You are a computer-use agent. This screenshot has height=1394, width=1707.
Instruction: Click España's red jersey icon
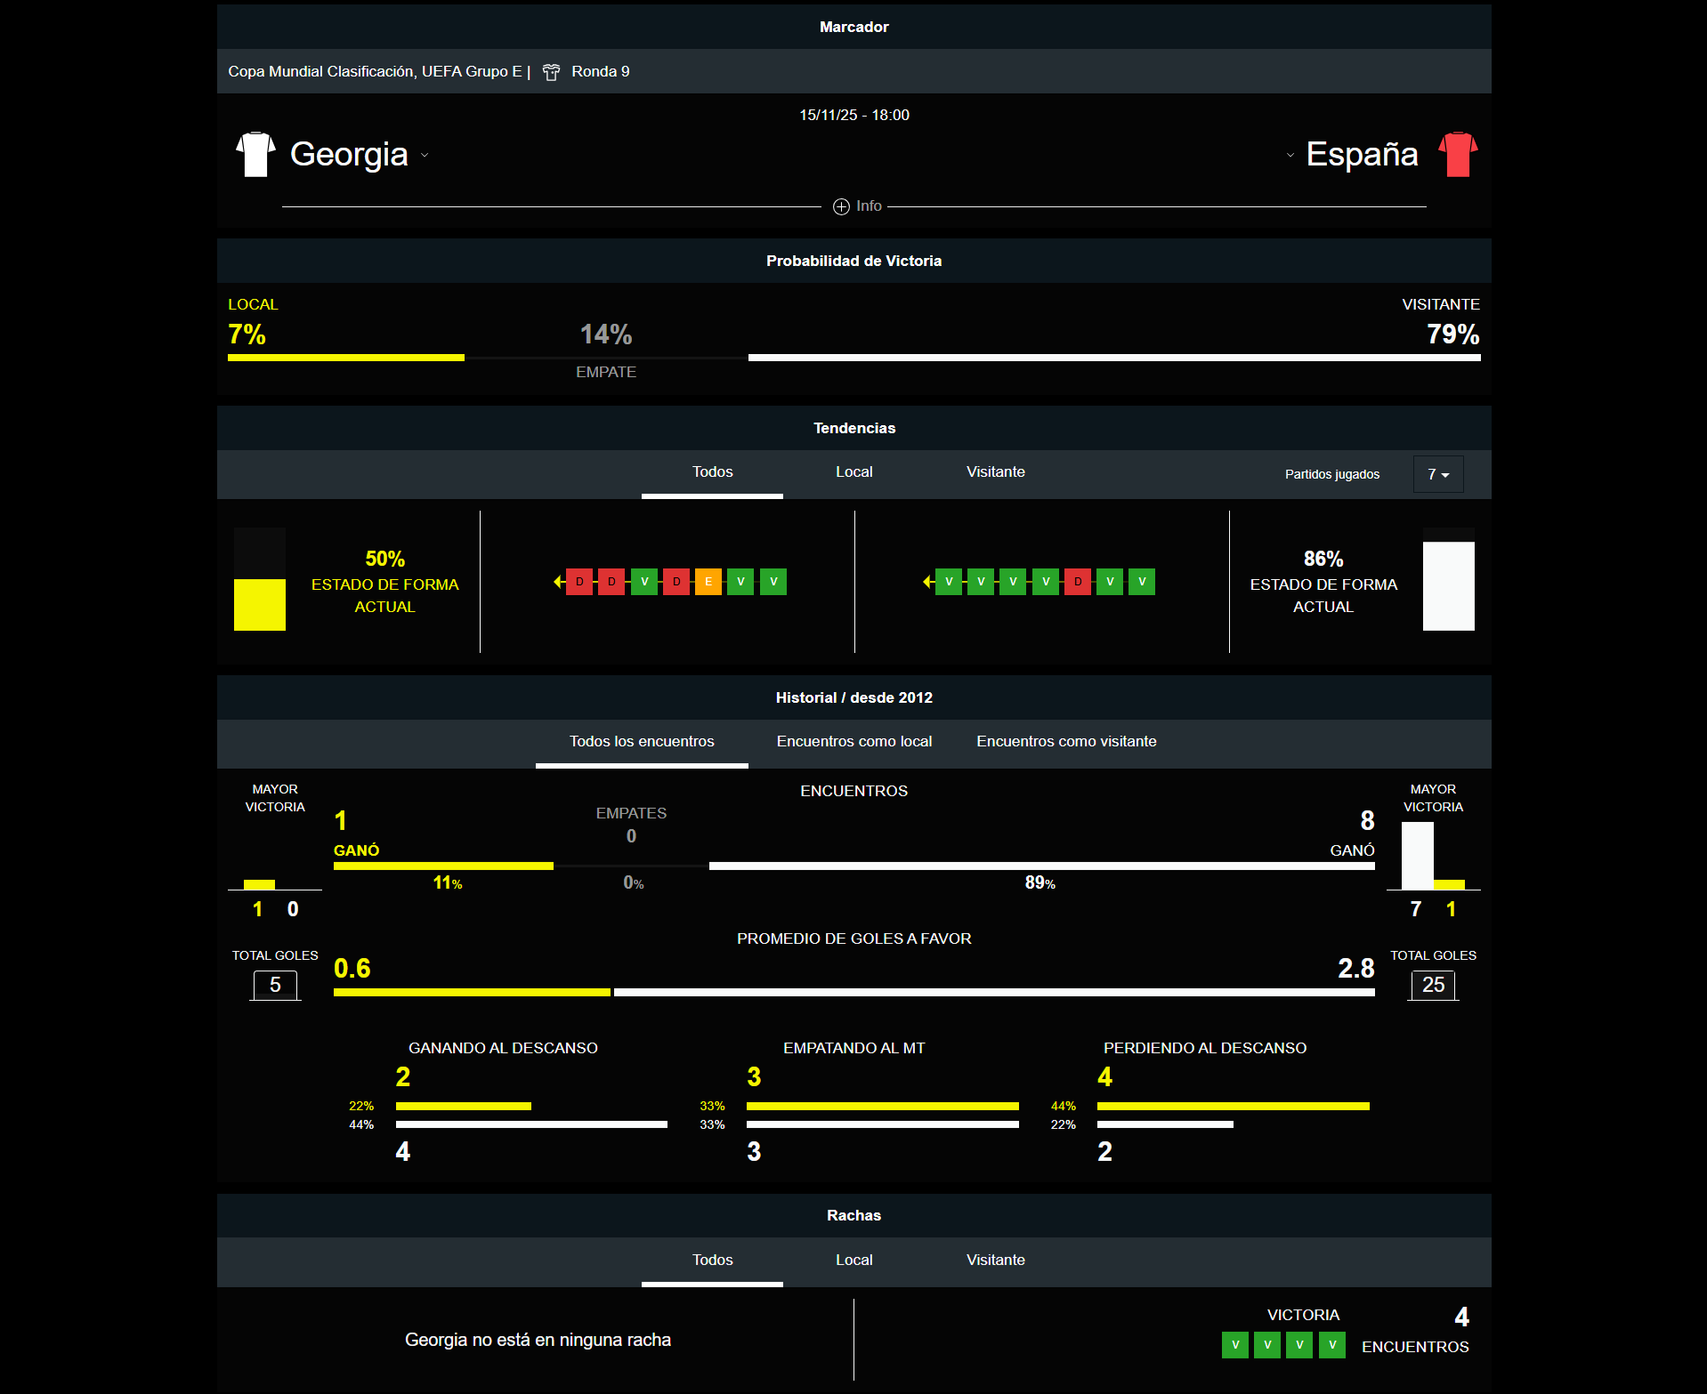(x=1457, y=155)
